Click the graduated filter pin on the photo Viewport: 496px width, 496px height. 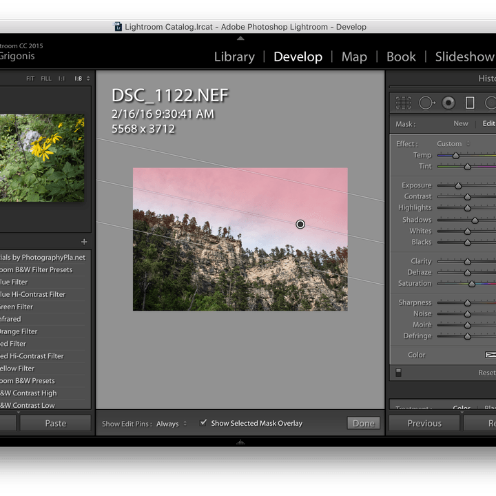click(x=300, y=225)
